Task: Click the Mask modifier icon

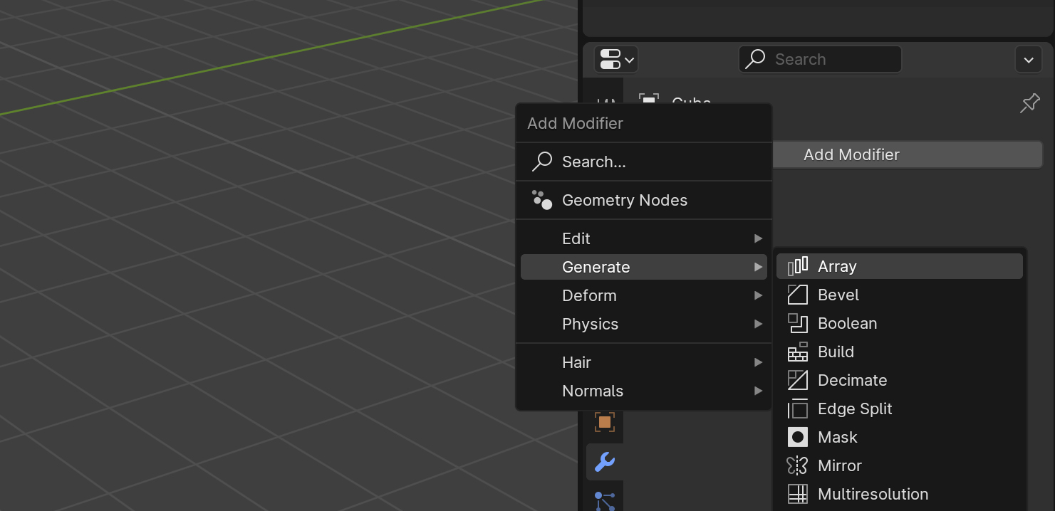Action: (x=797, y=437)
